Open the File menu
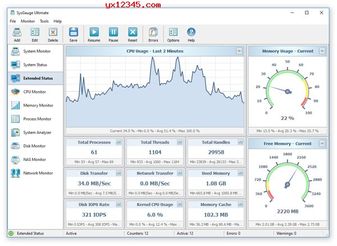Screen dimensions: 337x246 [x=13, y=21]
